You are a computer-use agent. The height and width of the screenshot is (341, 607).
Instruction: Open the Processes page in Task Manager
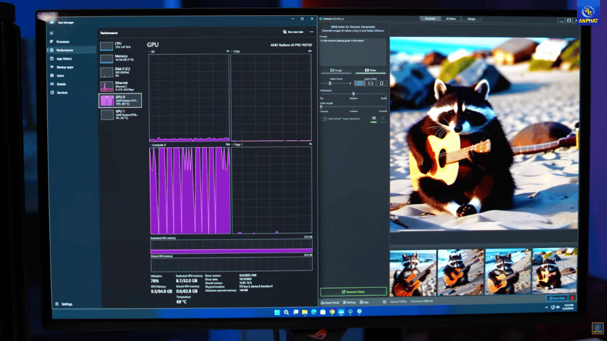point(62,42)
